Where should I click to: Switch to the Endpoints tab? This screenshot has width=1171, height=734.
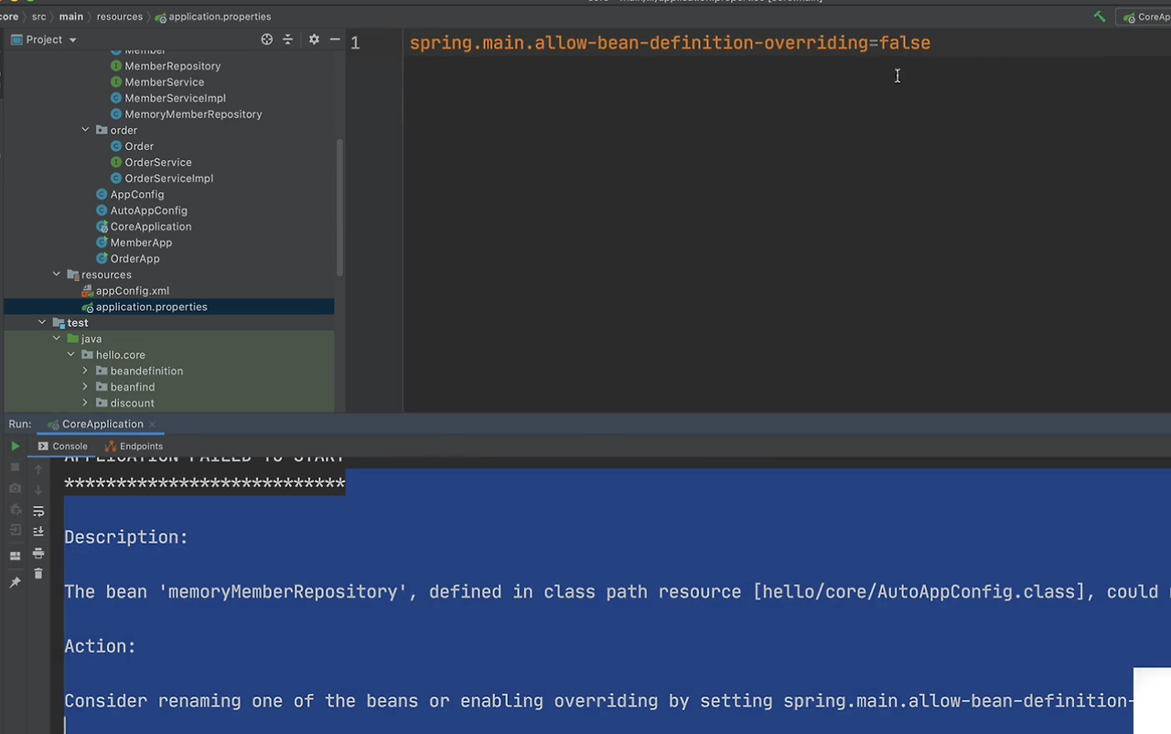134,446
